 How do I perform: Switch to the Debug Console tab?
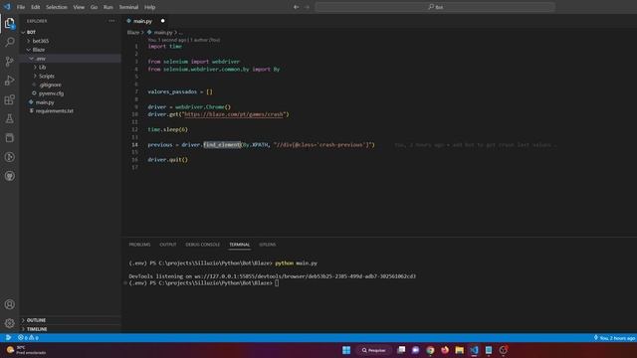click(203, 245)
